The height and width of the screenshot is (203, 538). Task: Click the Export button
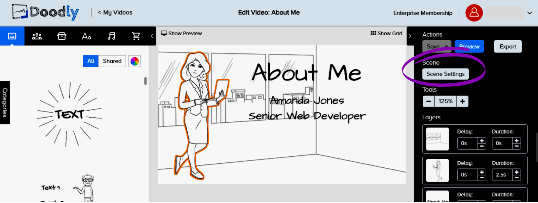point(508,47)
